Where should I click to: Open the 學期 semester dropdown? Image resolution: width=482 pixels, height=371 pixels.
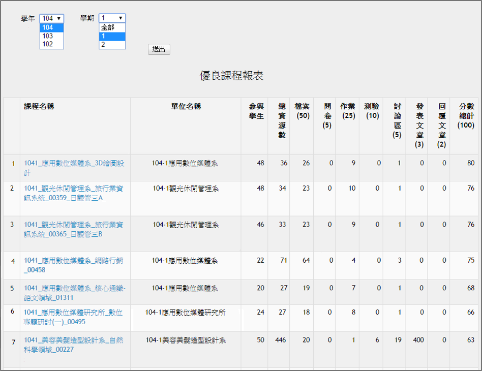(x=111, y=18)
